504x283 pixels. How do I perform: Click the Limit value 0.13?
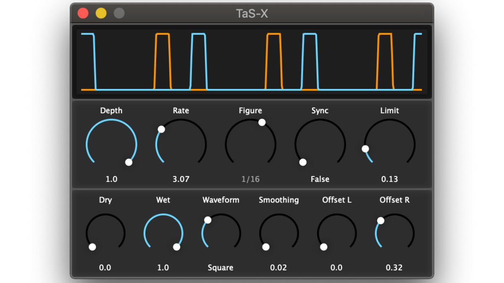pyautogui.click(x=389, y=179)
